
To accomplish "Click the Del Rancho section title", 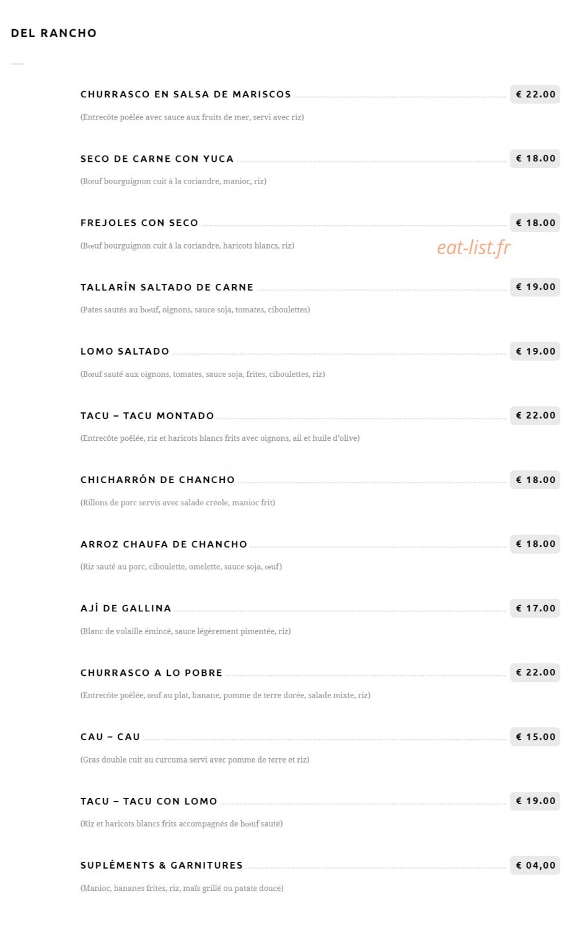I will point(54,33).
